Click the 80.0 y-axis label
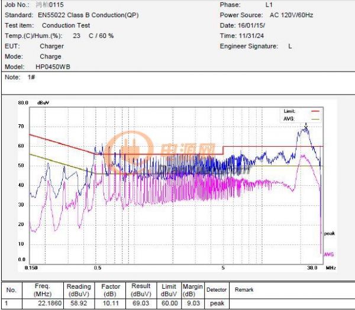 pos(23,103)
